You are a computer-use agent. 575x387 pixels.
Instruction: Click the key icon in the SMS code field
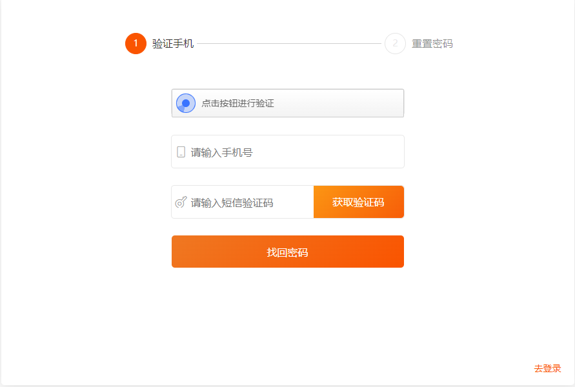[x=181, y=202]
